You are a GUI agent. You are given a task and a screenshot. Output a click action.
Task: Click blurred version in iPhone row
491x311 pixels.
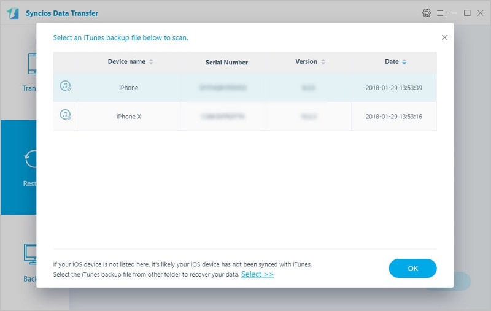point(308,88)
